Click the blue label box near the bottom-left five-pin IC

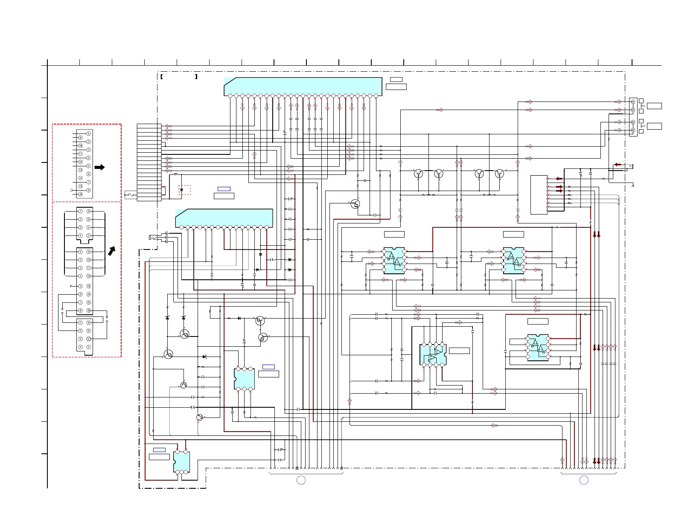(159, 450)
